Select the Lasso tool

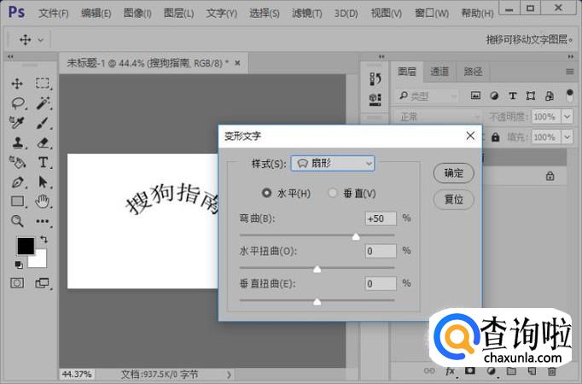click(x=18, y=103)
